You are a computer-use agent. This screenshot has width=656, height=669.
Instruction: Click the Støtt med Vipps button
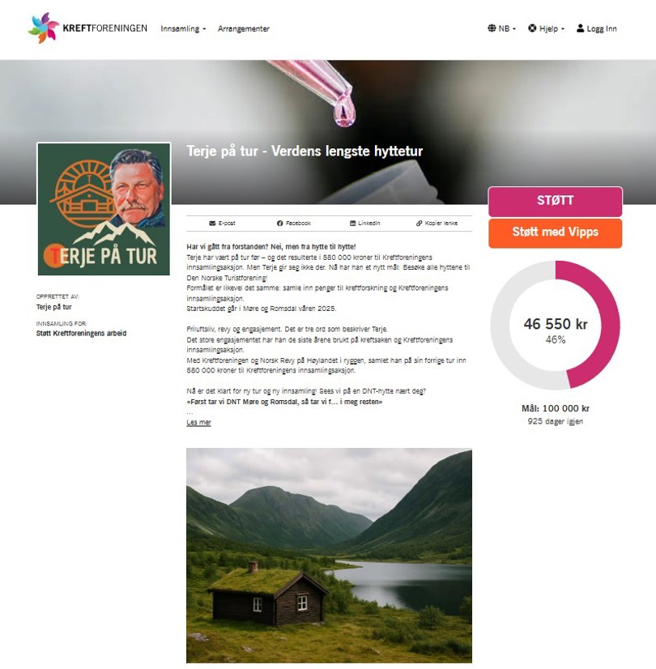pos(555,232)
